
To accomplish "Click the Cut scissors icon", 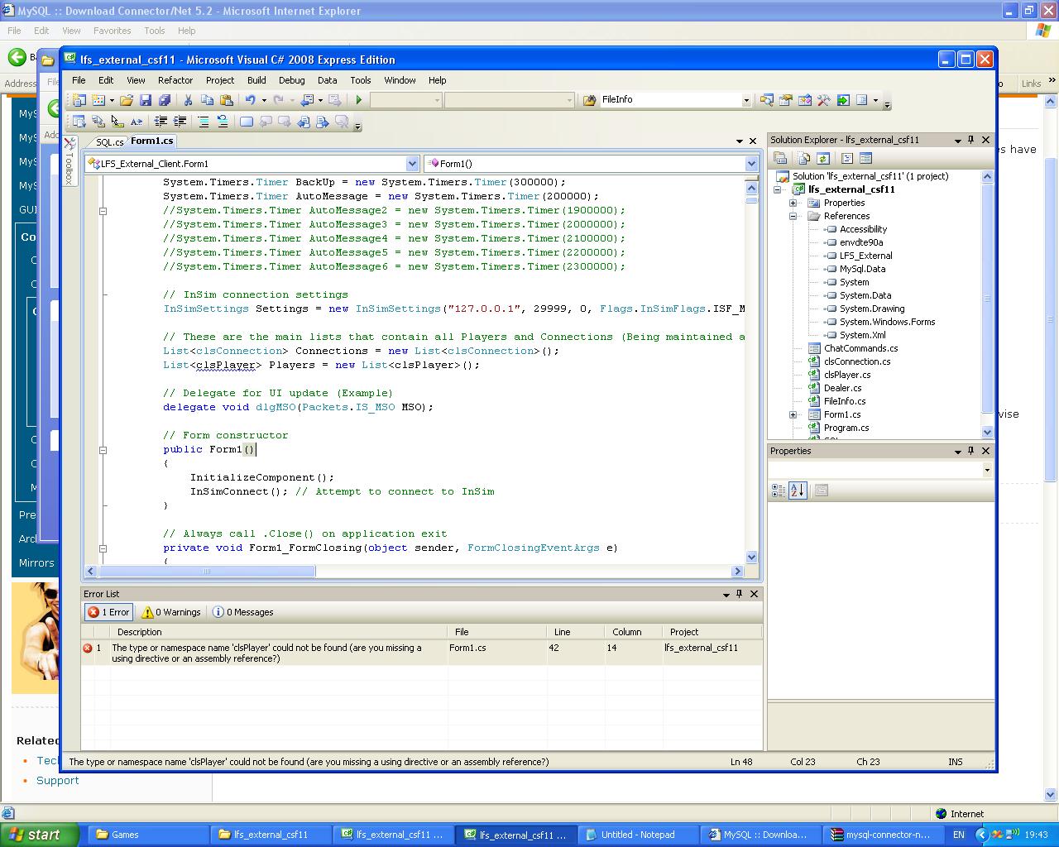I will 188,100.
